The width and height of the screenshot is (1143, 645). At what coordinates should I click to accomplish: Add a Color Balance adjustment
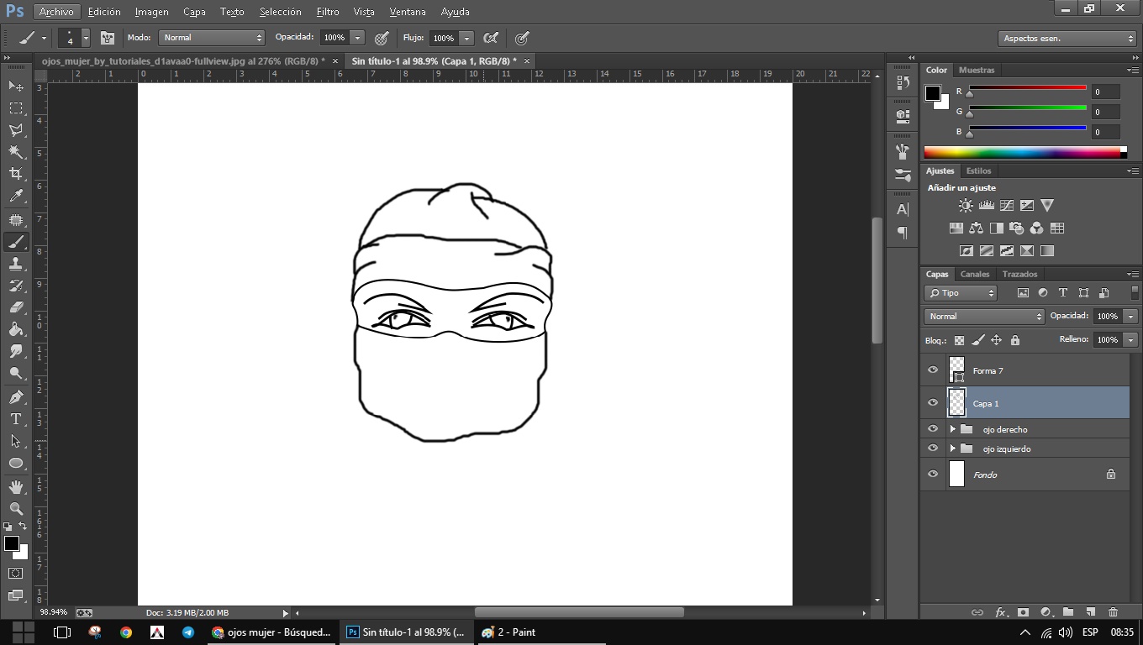pyautogui.click(x=976, y=228)
